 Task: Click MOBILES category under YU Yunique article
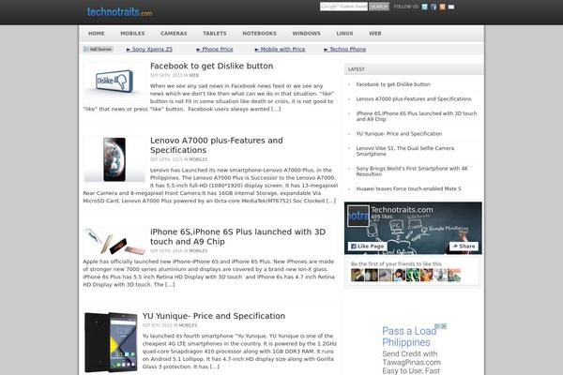(x=188, y=325)
